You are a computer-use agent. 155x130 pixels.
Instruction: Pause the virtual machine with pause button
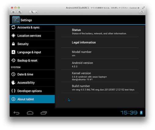point(13,12)
